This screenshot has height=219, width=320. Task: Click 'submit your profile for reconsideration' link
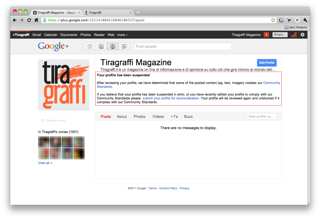pyautogui.click(x=171, y=98)
